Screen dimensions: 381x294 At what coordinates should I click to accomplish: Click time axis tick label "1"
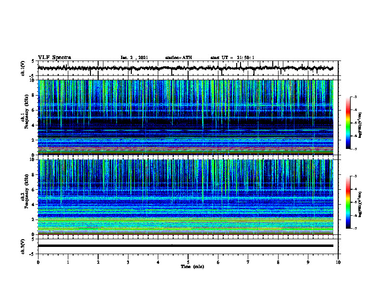[x=68, y=262]
